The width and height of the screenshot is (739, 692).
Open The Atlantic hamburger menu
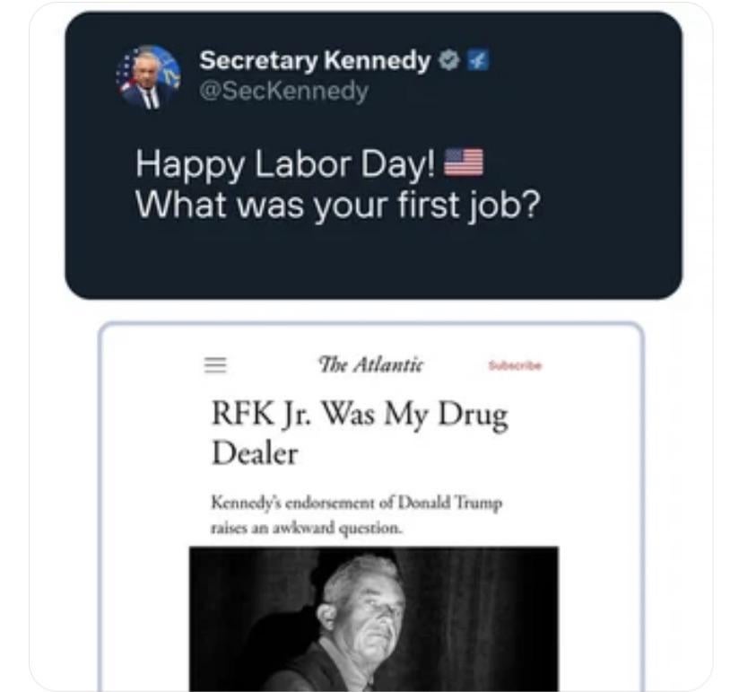click(214, 365)
